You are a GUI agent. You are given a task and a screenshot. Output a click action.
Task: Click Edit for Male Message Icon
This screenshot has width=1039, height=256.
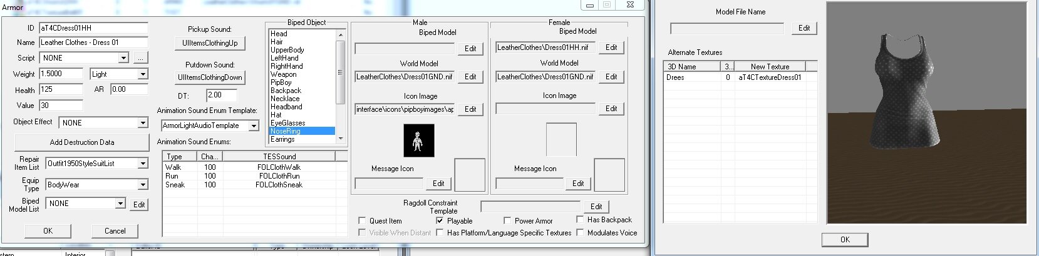438,184
